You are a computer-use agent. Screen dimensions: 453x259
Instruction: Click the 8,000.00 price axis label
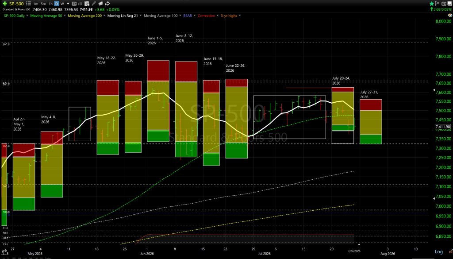pyautogui.click(x=443, y=21)
